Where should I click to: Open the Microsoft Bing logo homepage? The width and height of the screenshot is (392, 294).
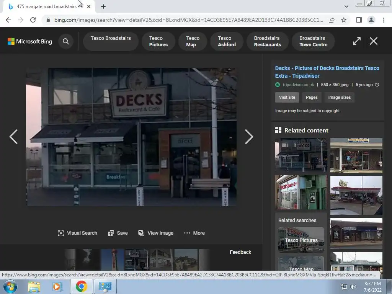click(30, 41)
